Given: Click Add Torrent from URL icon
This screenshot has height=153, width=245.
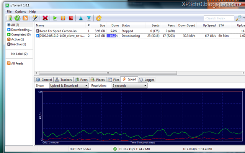Looking at the screenshot, I should pyautogui.click(x=17, y=18).
